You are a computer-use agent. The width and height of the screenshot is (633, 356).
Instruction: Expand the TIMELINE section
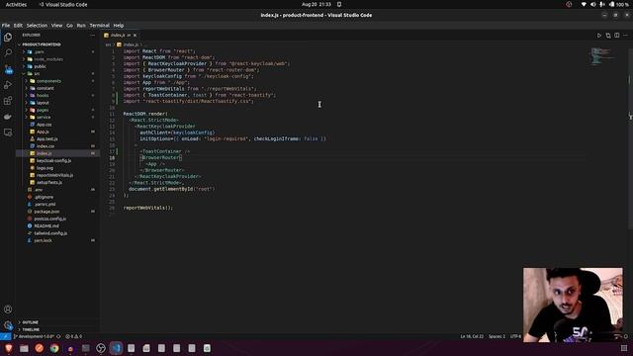(31, 329)
